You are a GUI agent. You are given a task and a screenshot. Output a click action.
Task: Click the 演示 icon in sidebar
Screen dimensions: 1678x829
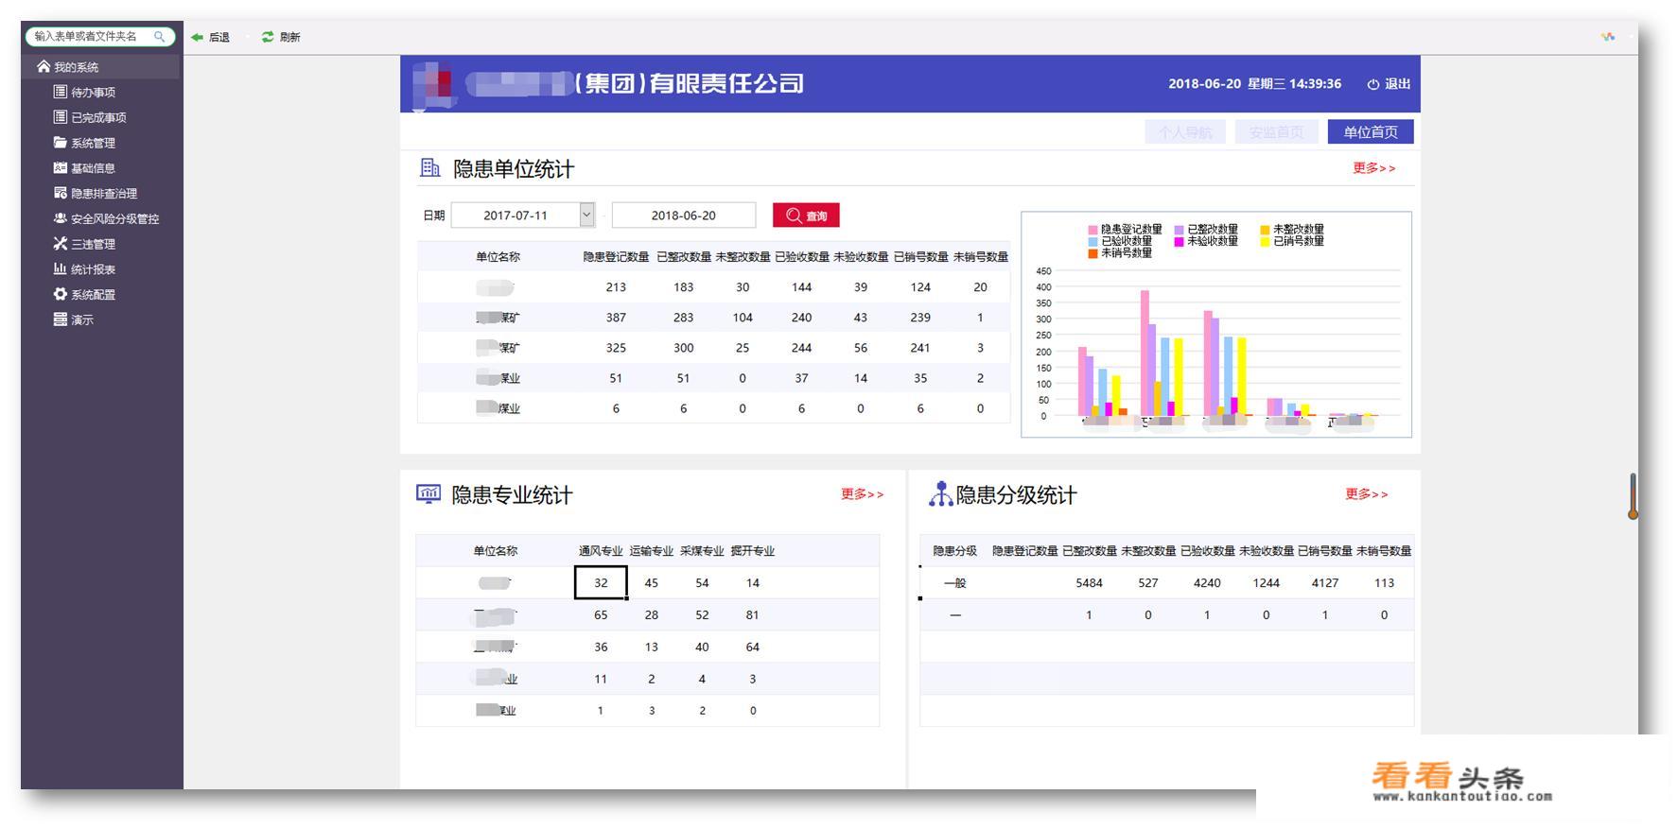[61, 320]
